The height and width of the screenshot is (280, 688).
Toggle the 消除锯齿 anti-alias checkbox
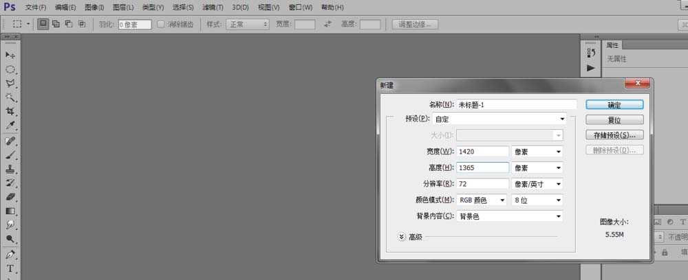[x=161, y=24]
